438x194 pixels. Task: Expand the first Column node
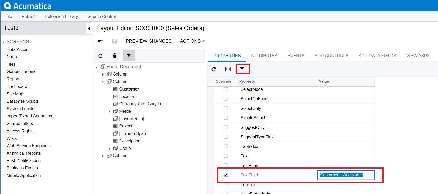pyautogui.click(x=103, y=74)
